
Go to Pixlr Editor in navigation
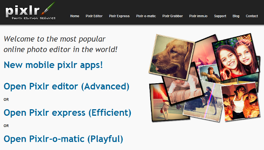[94, 16]
